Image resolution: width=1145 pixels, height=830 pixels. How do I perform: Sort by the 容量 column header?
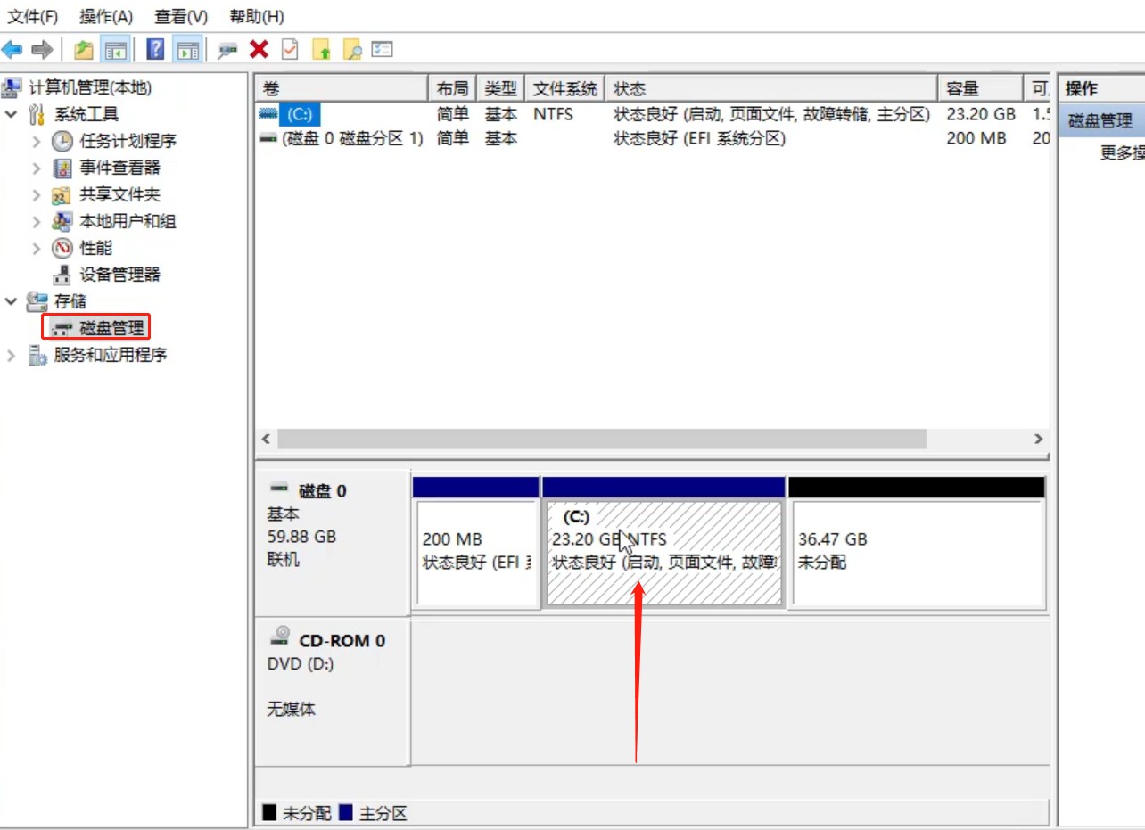(980, 88)
